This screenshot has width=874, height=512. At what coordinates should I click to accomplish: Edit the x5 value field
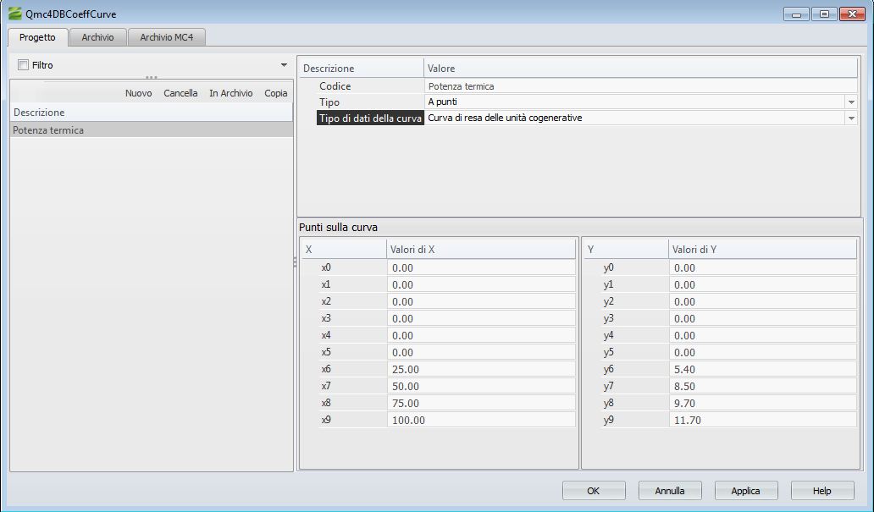pos(481,352)
